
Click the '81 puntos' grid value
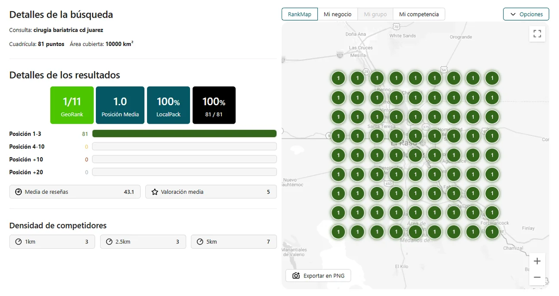[51, 44]
